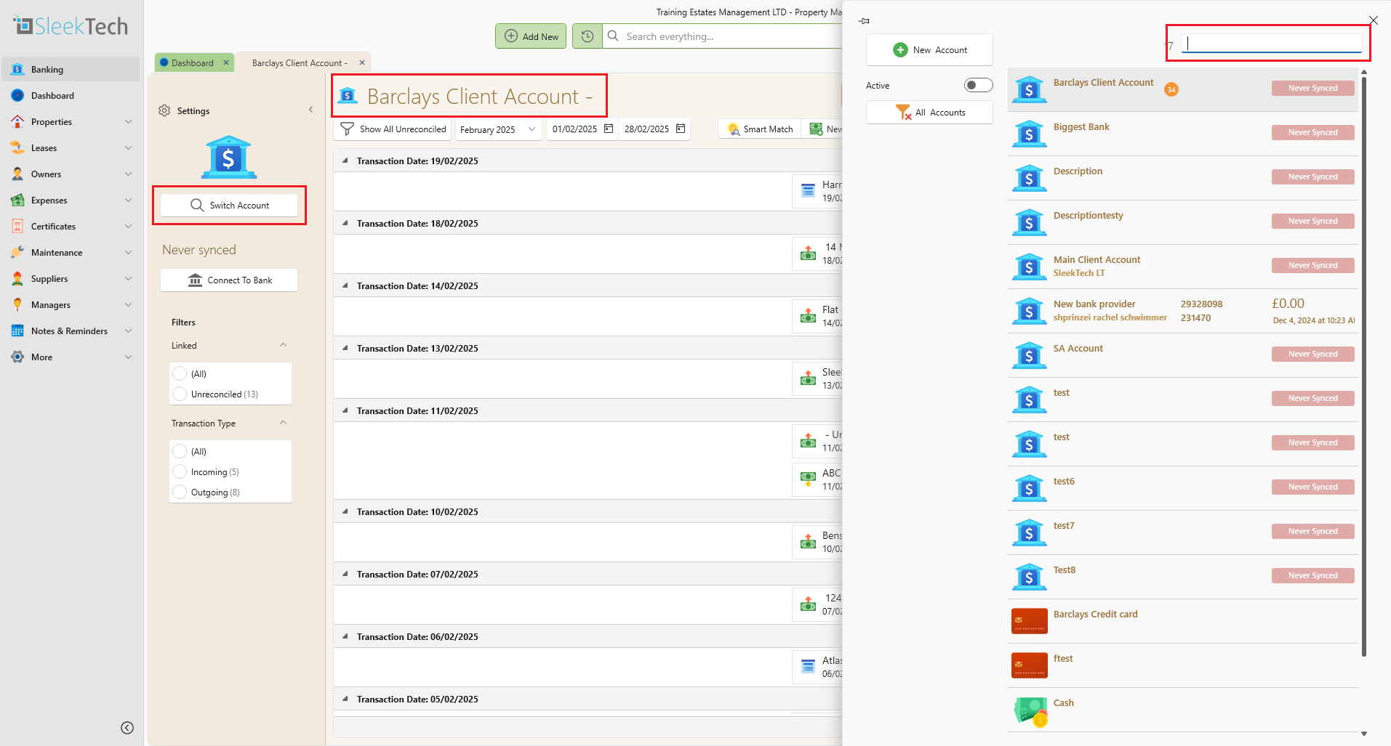Expand the Properties sidebar menu
Image resolution: width=1391 pixels, height=746 pixels.
coord(128,122)
